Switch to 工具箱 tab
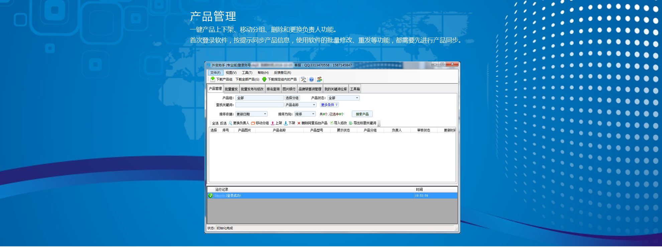 tap(355, 89)
